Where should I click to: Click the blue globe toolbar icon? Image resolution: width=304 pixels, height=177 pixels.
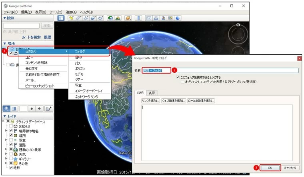click(178, 18)
